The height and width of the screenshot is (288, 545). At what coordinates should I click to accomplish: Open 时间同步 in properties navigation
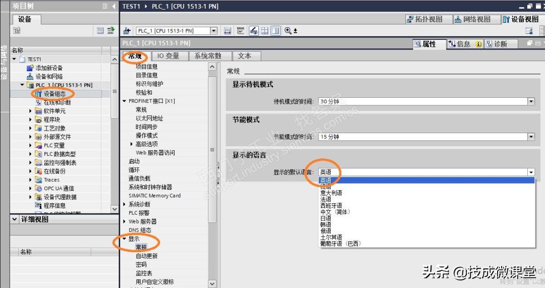146,127
